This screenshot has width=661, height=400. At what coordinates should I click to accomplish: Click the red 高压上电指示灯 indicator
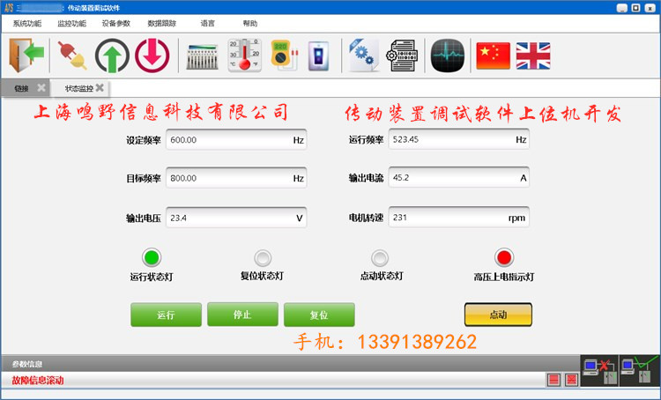pos(503,257)
